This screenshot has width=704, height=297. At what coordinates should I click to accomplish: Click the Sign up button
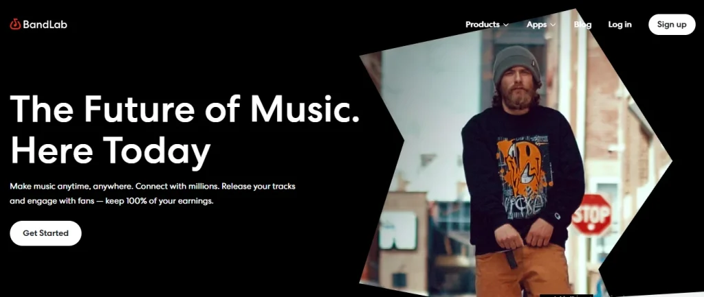point(672,25)
